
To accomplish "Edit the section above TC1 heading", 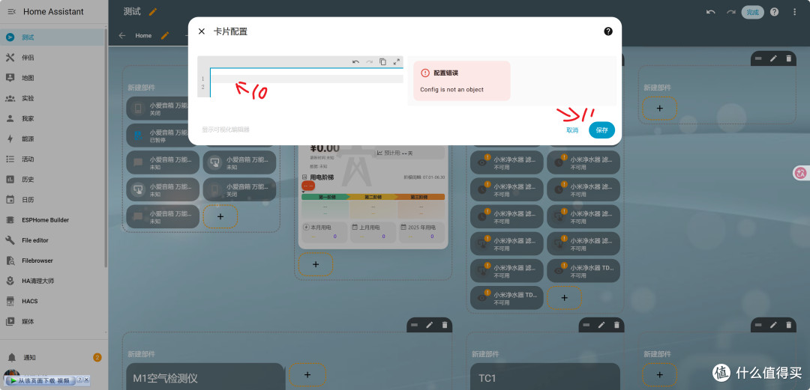I will pyautogui.click(x=601, y=324).
